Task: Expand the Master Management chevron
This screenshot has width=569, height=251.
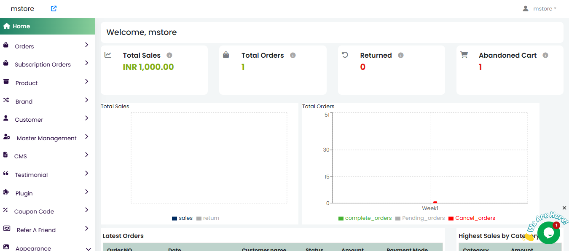Action: (86, 136)
